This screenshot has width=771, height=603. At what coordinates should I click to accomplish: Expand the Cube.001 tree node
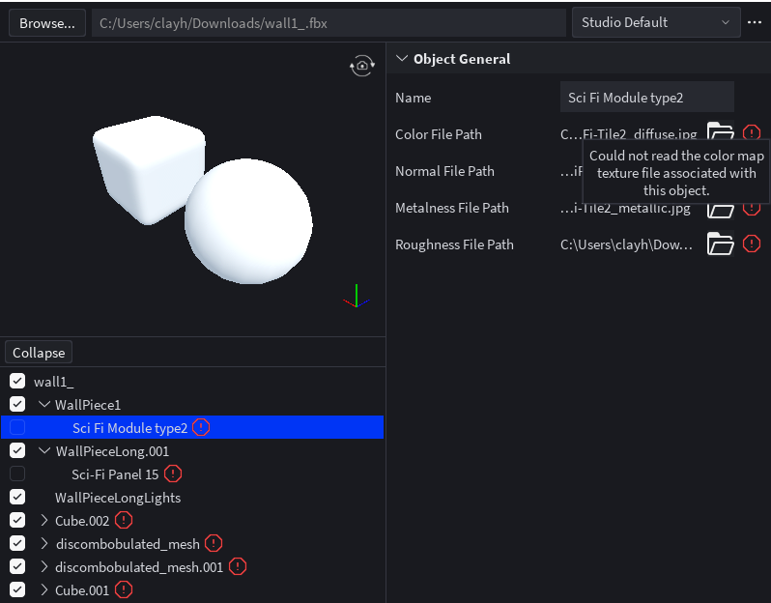(x=44, y=589)
